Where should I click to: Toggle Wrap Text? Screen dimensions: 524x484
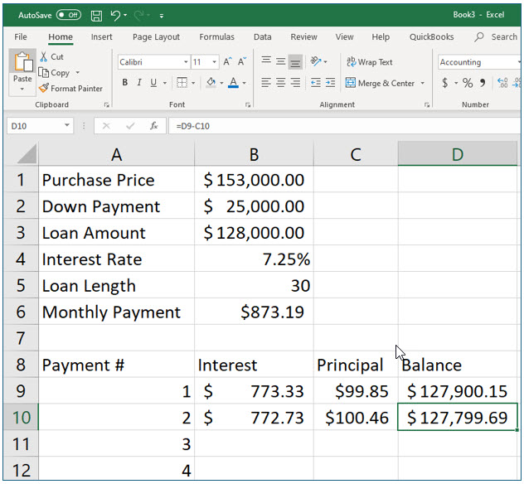(370, 62)
